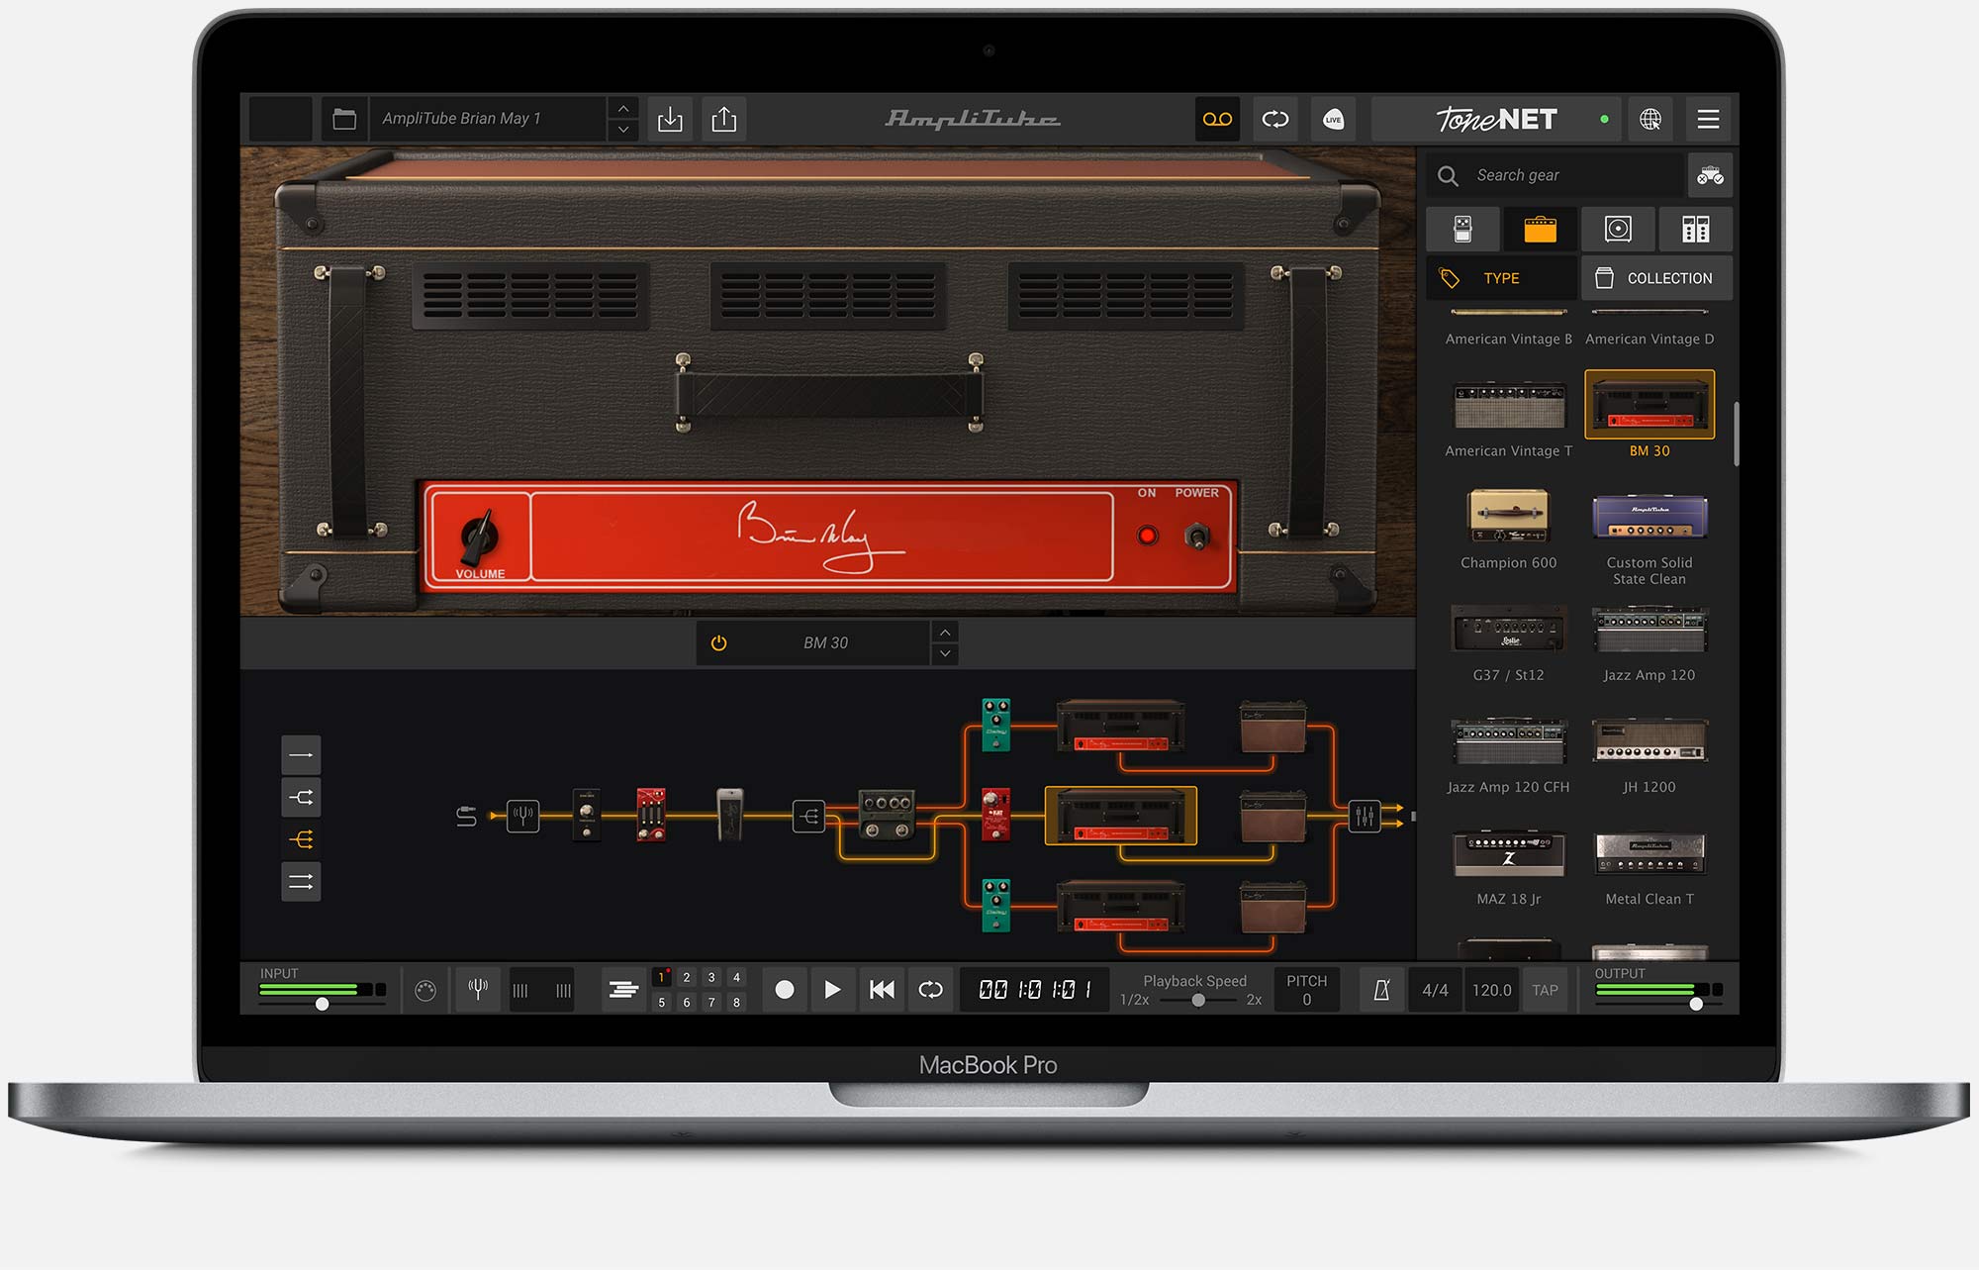Open the AmpliTube Brian May 1 preset name
1979x1270 pixels.
(489, 119)
